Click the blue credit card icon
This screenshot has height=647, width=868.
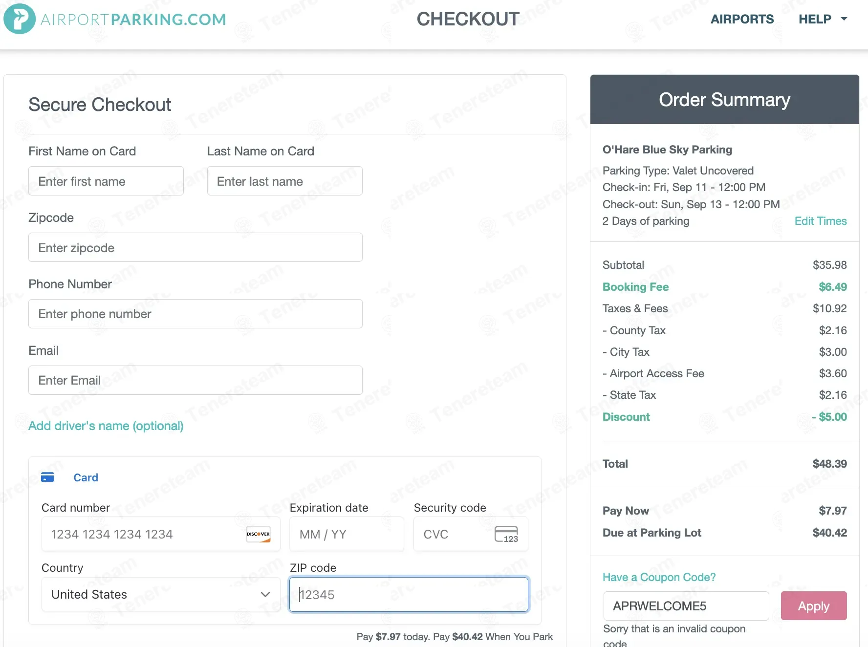pos(47,477)
